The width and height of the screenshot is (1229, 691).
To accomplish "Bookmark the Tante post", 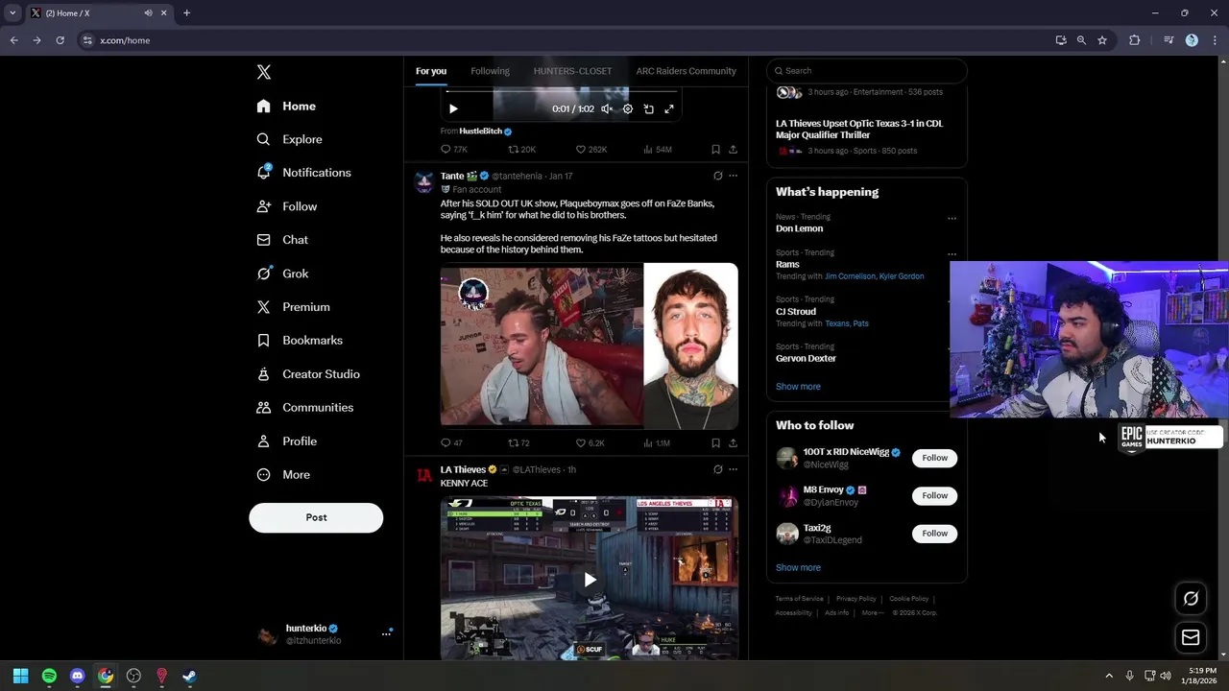I will point(715,443).
